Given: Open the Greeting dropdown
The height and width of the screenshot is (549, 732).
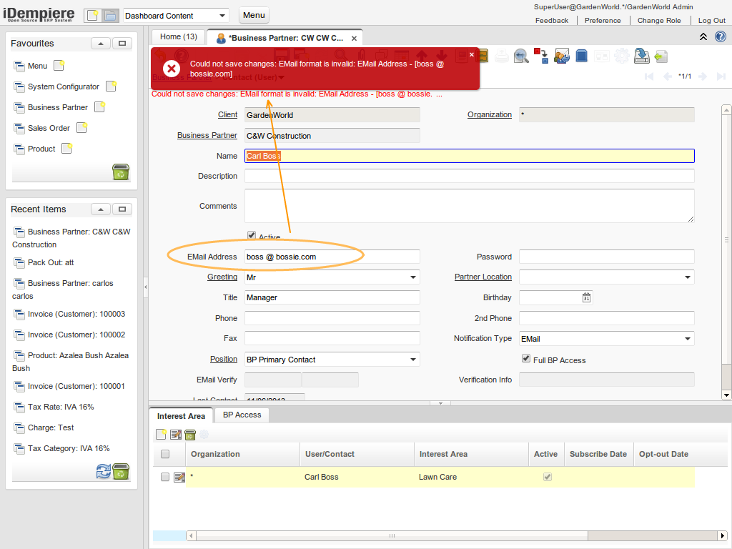Looking at the screenshot, I should pyautogui.click(x=413, y=277).
